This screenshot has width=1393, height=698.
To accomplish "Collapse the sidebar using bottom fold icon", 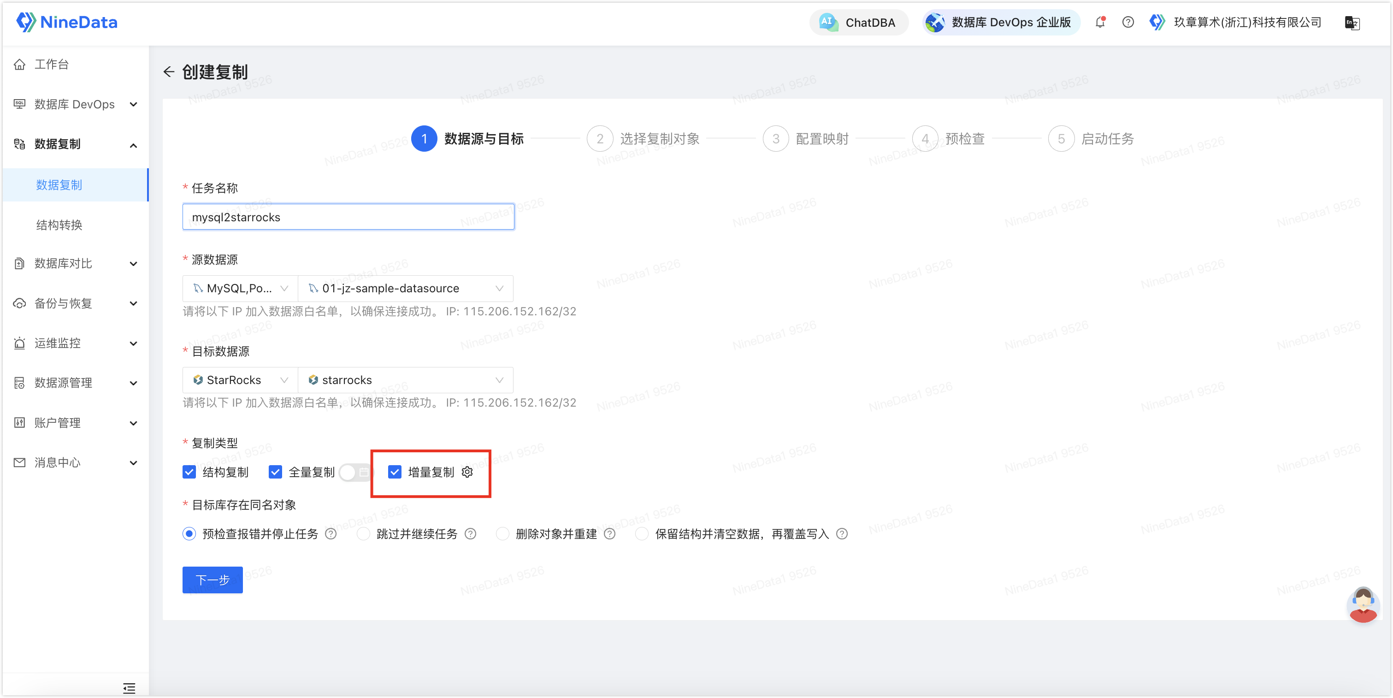I will 129,688.
